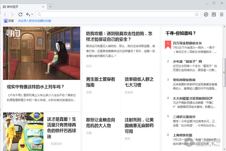Open the 百度 bookmark
Screen dimensions: 226x151
click(x=8, y=21)
